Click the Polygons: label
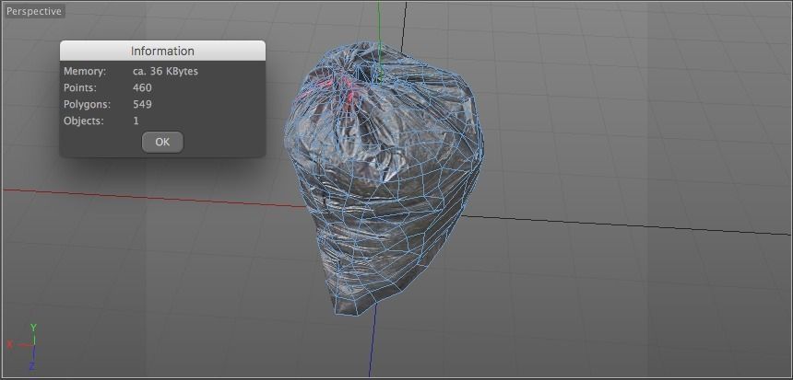793x380 pixels. click(x=87, y=105)
